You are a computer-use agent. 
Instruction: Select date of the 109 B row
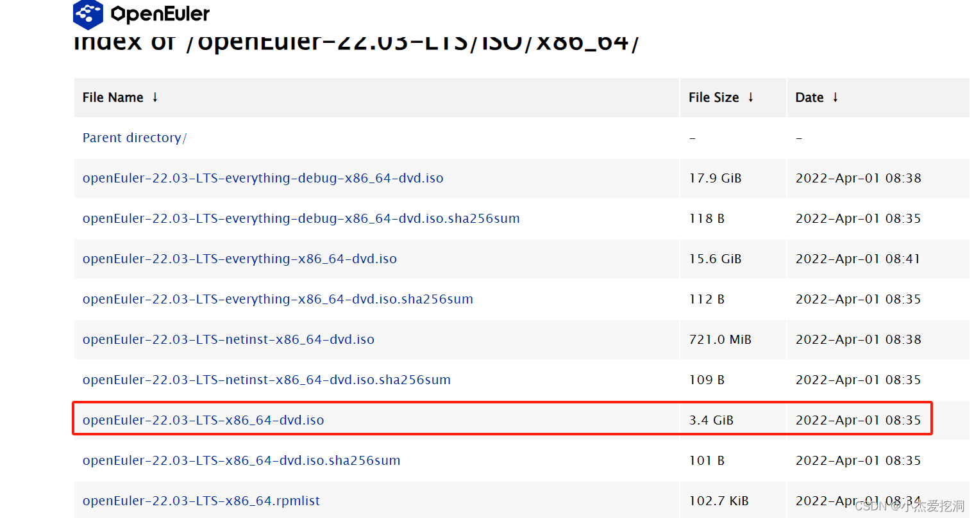pyautogui.click(x=858, y=380)
